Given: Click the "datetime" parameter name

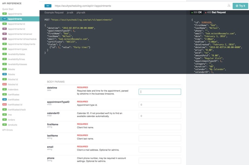Looking at the screenshot, I should click(x=52, y=88).
